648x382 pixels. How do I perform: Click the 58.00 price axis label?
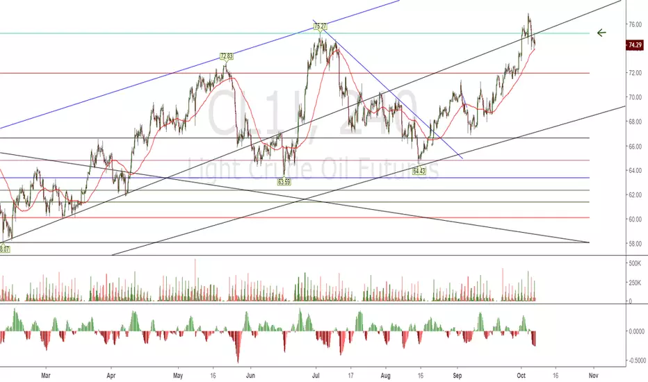tap(635, 244)
